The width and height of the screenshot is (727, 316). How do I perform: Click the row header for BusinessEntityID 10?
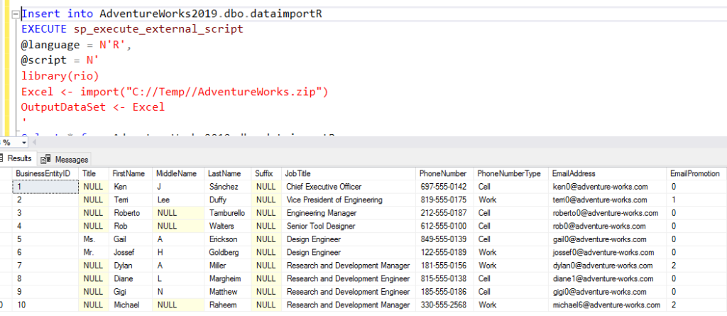click(x=4, y=305)
